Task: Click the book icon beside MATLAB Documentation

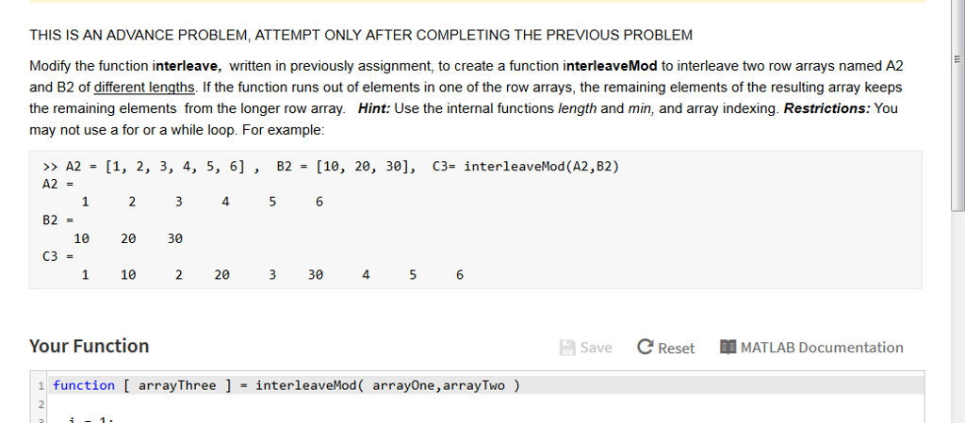Action: pos(728,347)
